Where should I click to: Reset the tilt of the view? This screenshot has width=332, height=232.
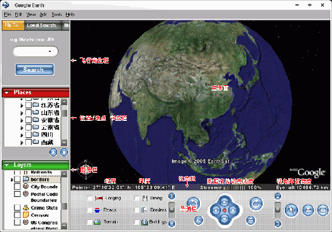251,221
